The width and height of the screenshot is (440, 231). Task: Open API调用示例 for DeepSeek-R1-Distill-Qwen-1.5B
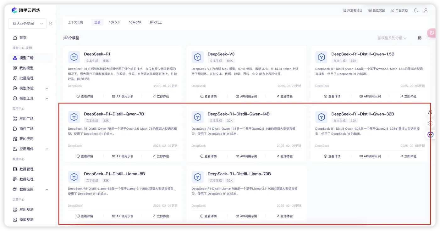pyautogui.click(x=370, y=96)
